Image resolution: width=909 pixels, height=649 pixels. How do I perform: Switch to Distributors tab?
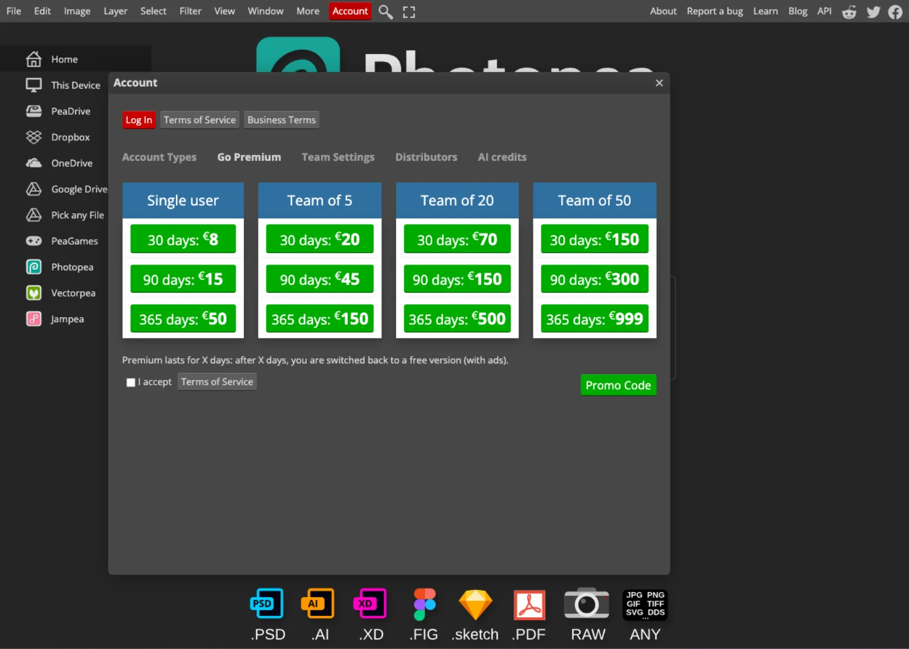click(x=426, y=157)
